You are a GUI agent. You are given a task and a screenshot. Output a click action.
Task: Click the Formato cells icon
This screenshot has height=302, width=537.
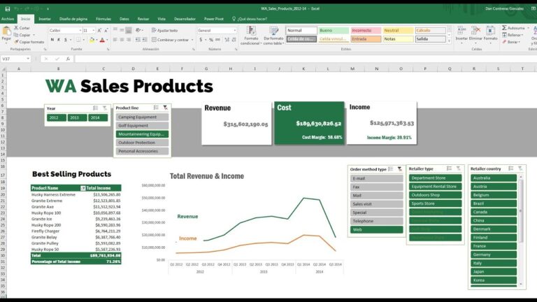[490, 31]
